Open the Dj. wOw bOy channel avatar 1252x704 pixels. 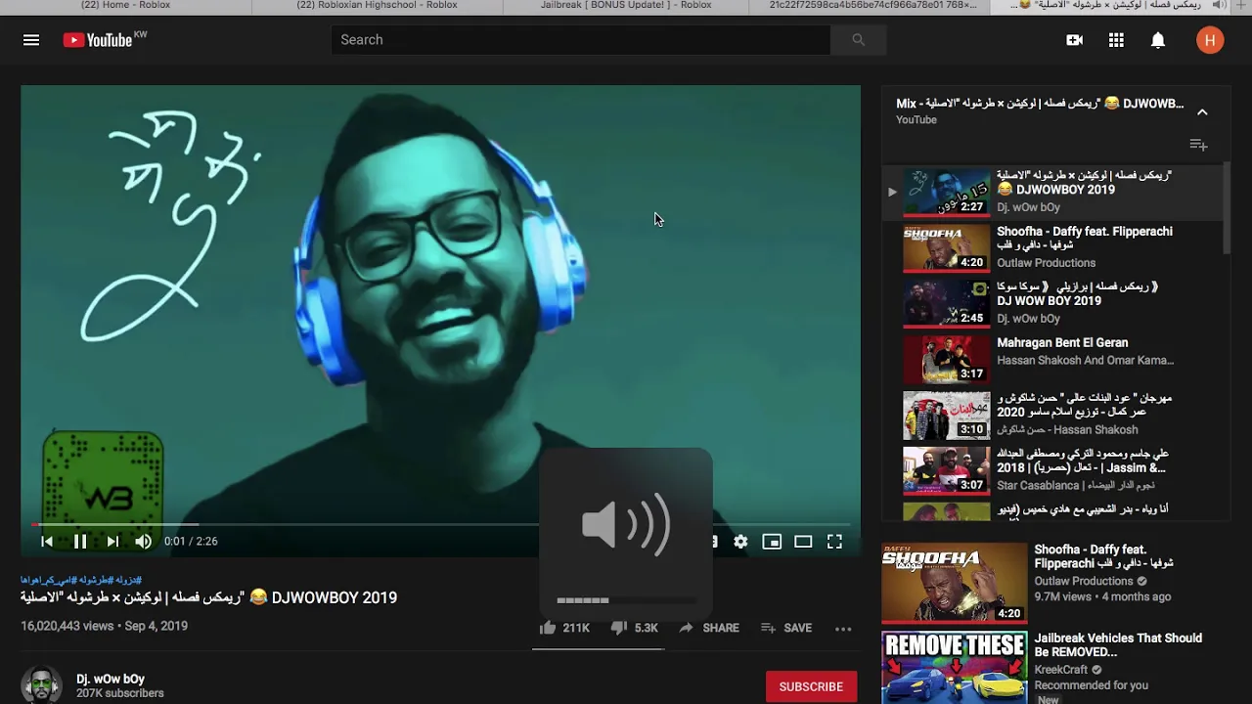[x=41, y=684]
